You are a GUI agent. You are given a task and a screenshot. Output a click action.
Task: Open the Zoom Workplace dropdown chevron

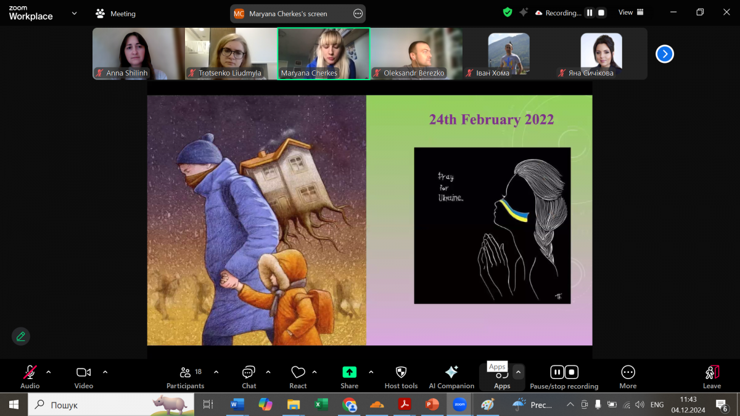tap(75, 13)
